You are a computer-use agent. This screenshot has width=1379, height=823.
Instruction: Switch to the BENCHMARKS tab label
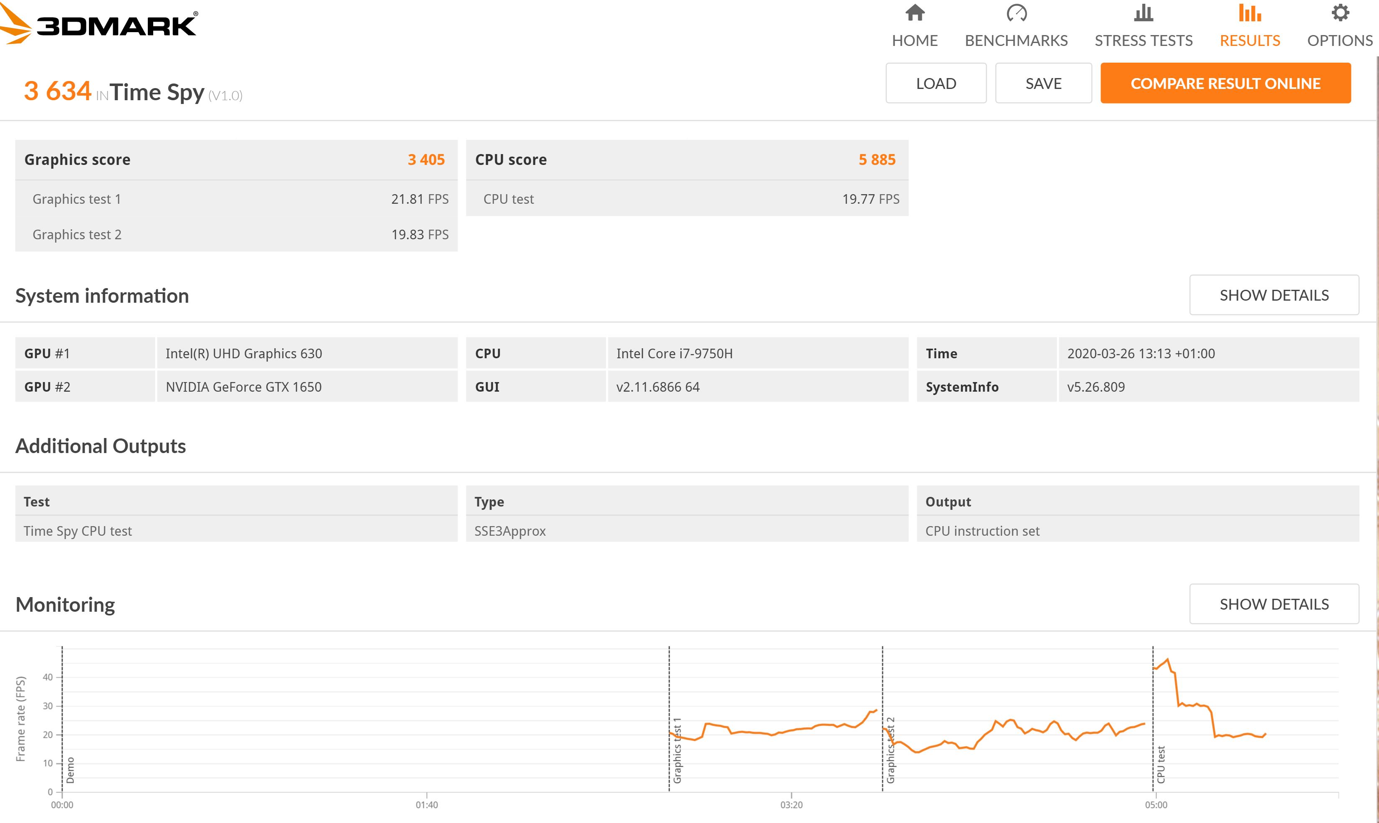(1016, 41)
